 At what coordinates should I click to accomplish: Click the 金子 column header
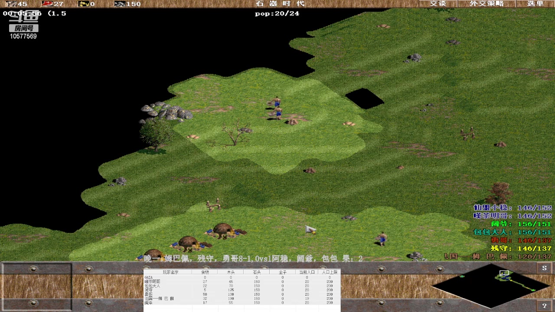pyautogui.click(x=282, y=272)
